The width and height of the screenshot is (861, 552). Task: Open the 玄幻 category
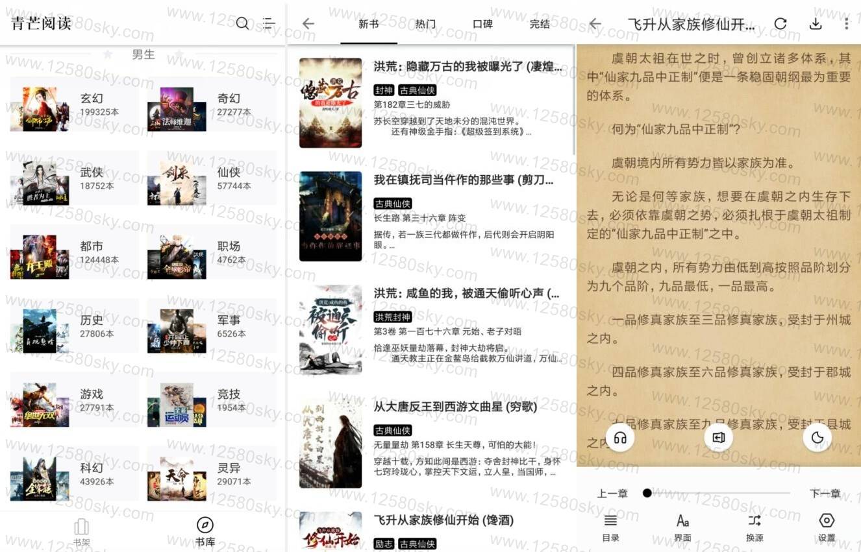coord(75,104)
